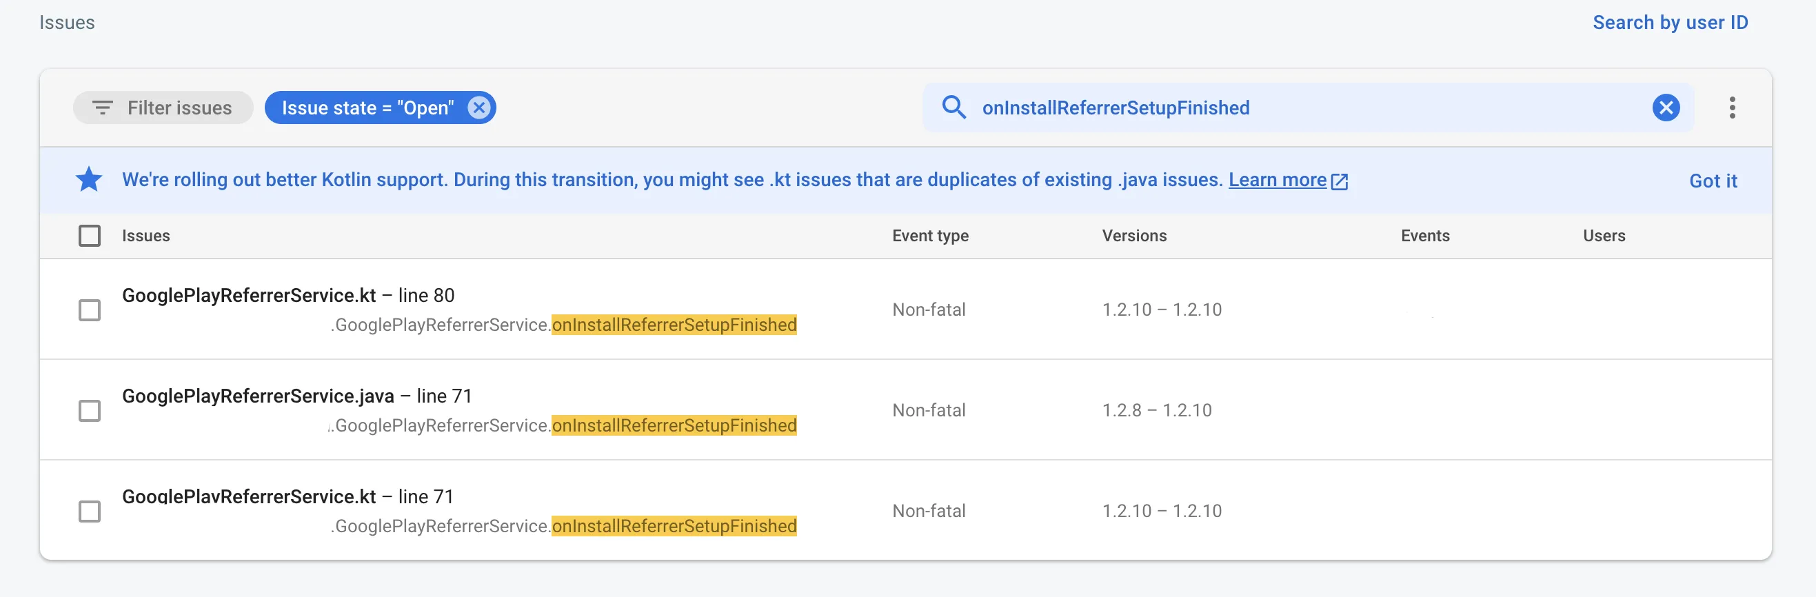Remove the Issue state Open filter chip
The height and width of the screenshot is (597, 1816).
tap(478, 108)
